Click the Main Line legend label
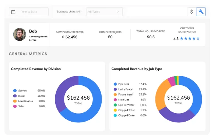 pyautogui.click(x=124, y=100)
